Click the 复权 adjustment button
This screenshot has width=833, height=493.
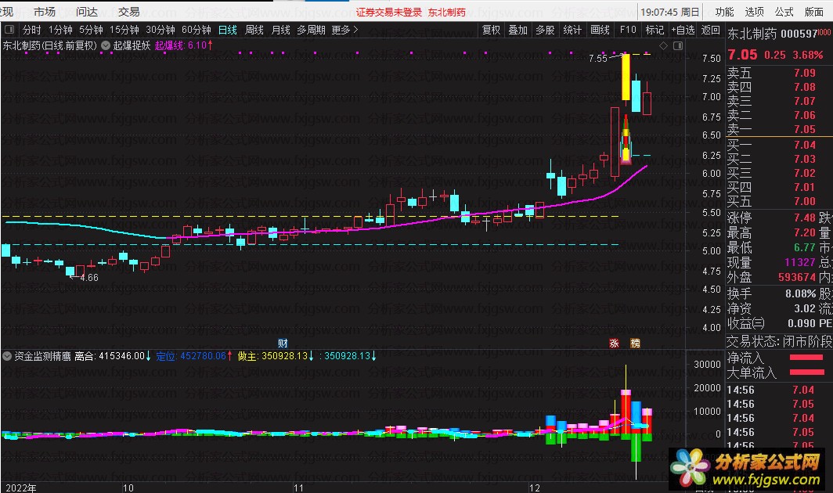[x=491, y=30]
